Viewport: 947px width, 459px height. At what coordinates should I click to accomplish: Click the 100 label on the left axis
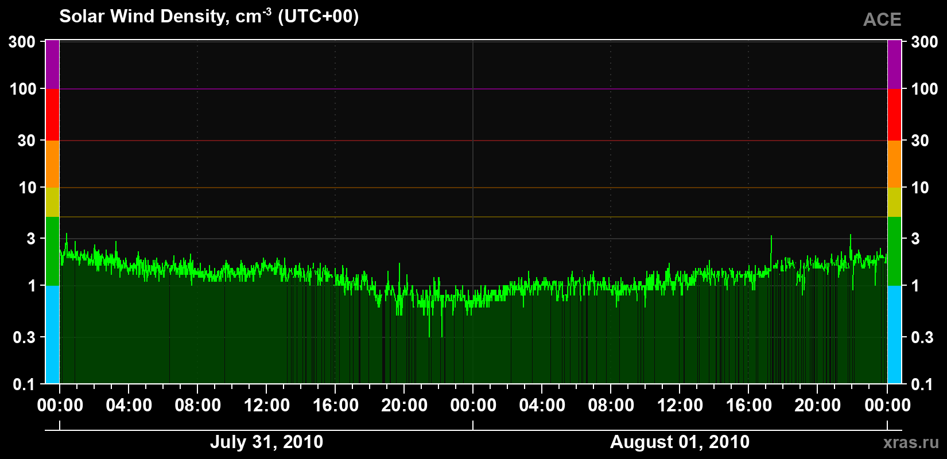click(x=22, y=89)
